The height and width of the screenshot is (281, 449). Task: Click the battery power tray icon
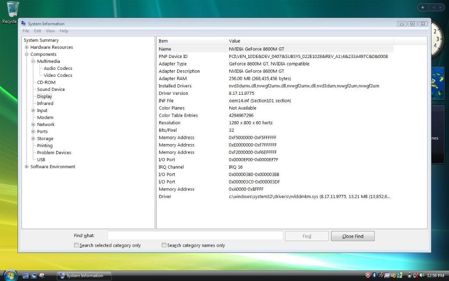pos(410,275)
